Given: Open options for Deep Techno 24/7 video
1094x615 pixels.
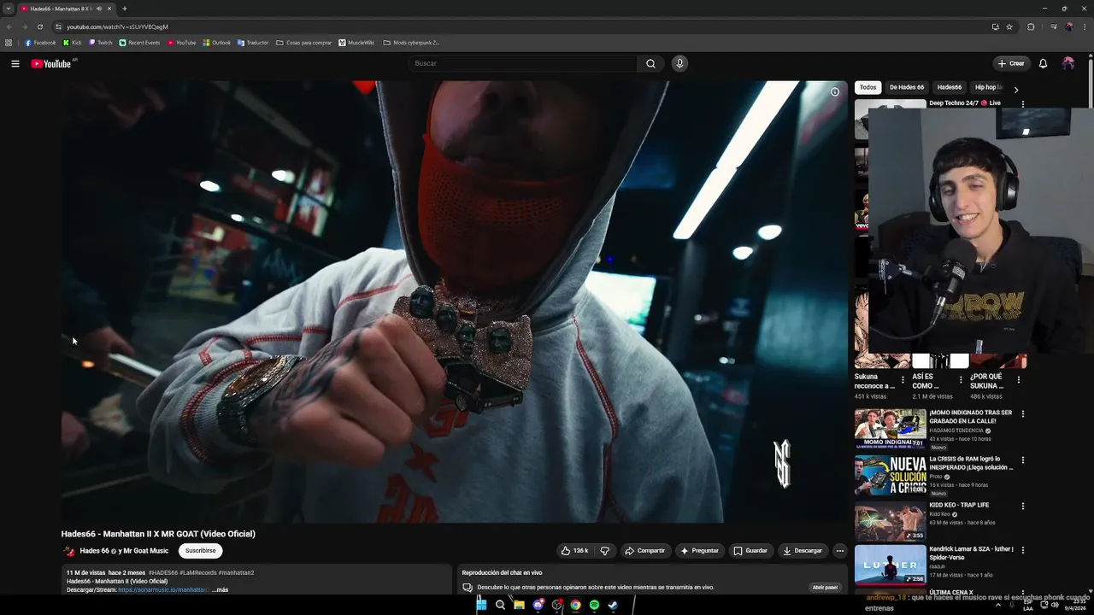Looking at the screenshot, I should [x=1022, y=104].
